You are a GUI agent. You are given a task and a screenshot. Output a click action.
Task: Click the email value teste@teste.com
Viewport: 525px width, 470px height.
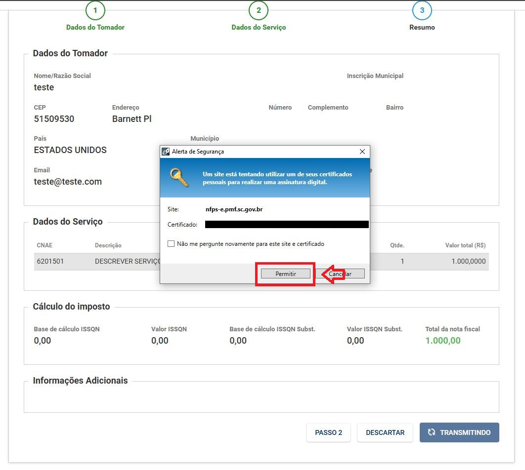coord(68,182)
